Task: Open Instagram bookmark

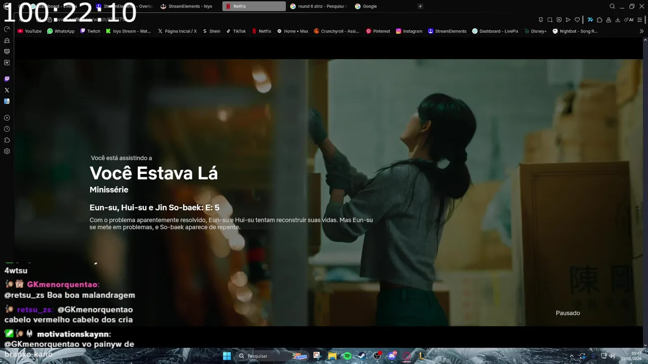Action: 409,31
